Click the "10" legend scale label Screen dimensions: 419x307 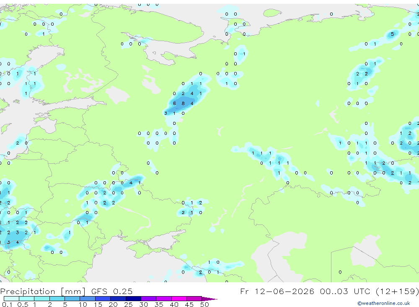click(x=83, y=304)
